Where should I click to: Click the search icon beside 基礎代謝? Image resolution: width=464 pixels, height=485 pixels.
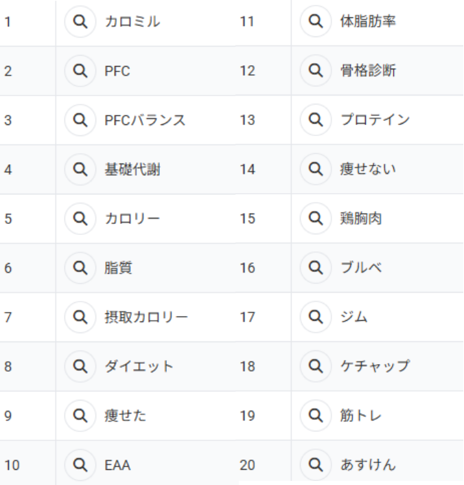(x=80, y=170)
